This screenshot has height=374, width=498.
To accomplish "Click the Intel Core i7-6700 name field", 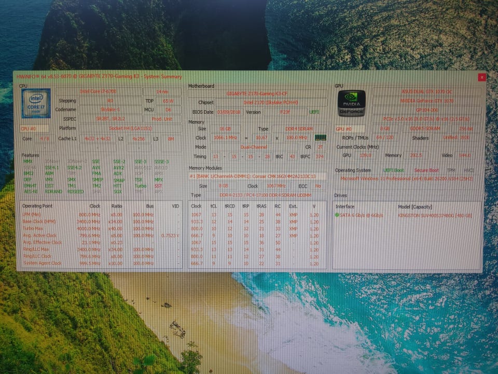I will point(98,91).
